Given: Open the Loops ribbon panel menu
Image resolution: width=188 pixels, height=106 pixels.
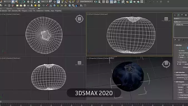Looking at the screenshot, I should coord(30,11).
